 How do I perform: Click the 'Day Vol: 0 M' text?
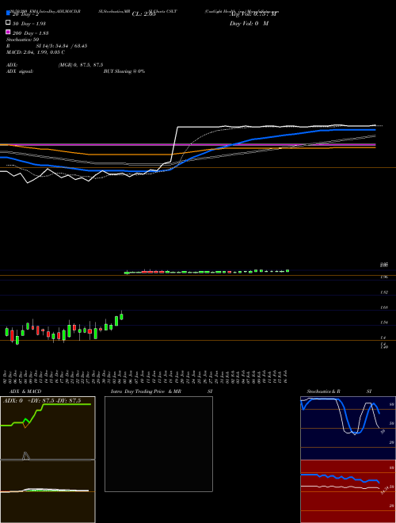249,23
